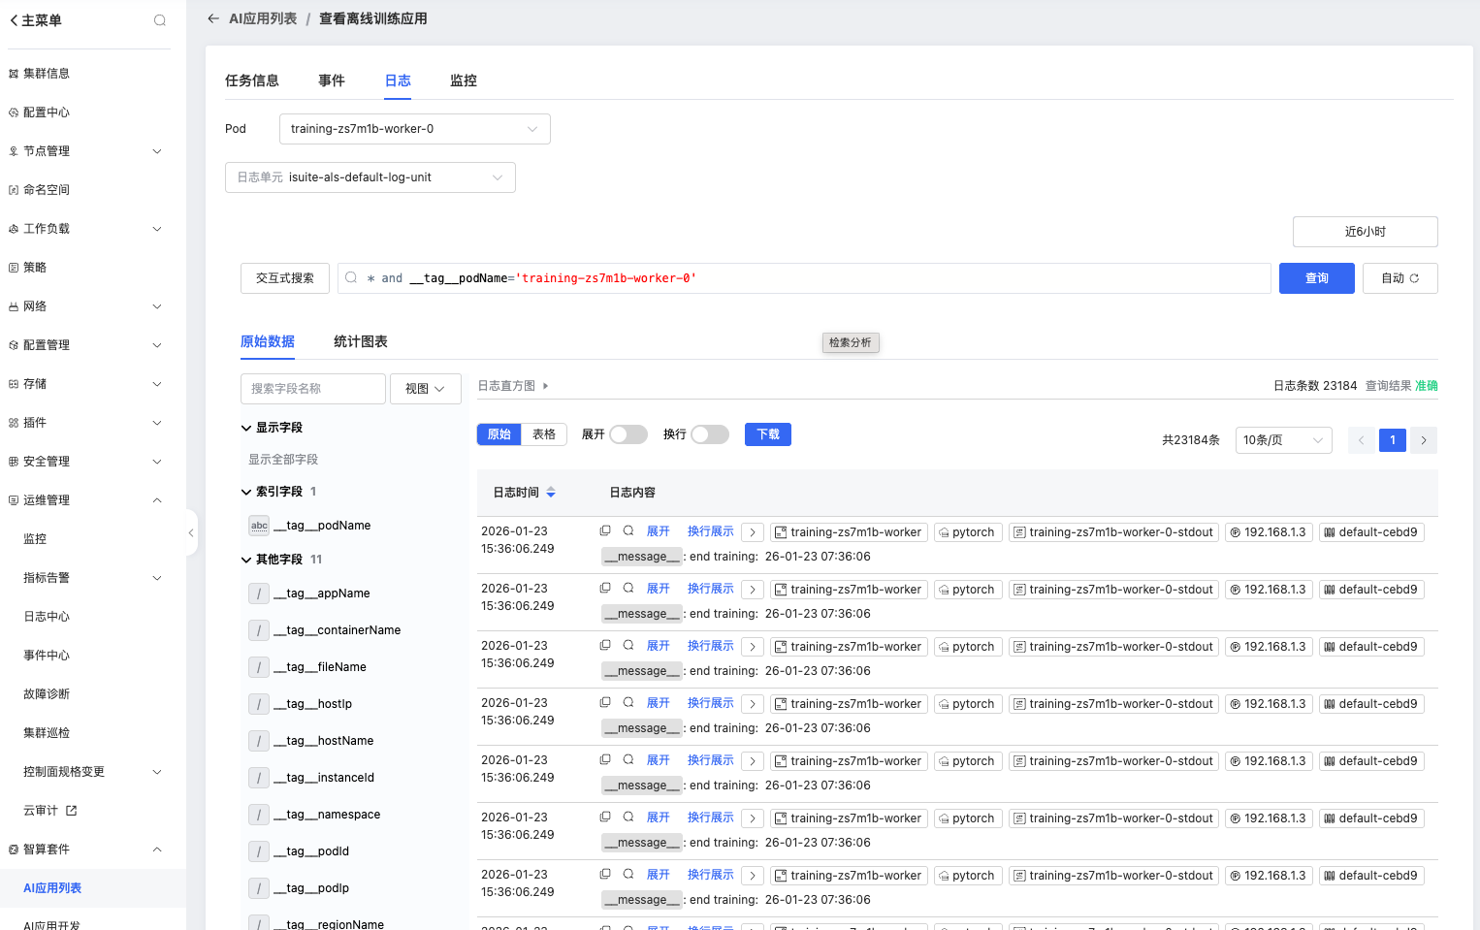The width and height of the screenshot is (1480, 930).
Task: Click the back arrow before AI应用列表
Action: tap(213, 18)
